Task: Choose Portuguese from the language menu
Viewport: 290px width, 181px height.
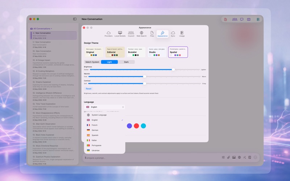Action: point(105,146)
